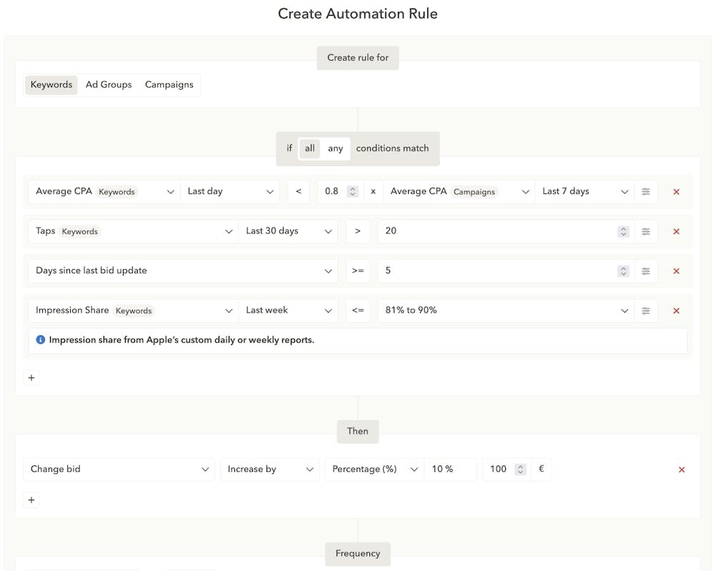716x571 pixels.
Task: Open settings icon for Taps condition
Action: 645,231
